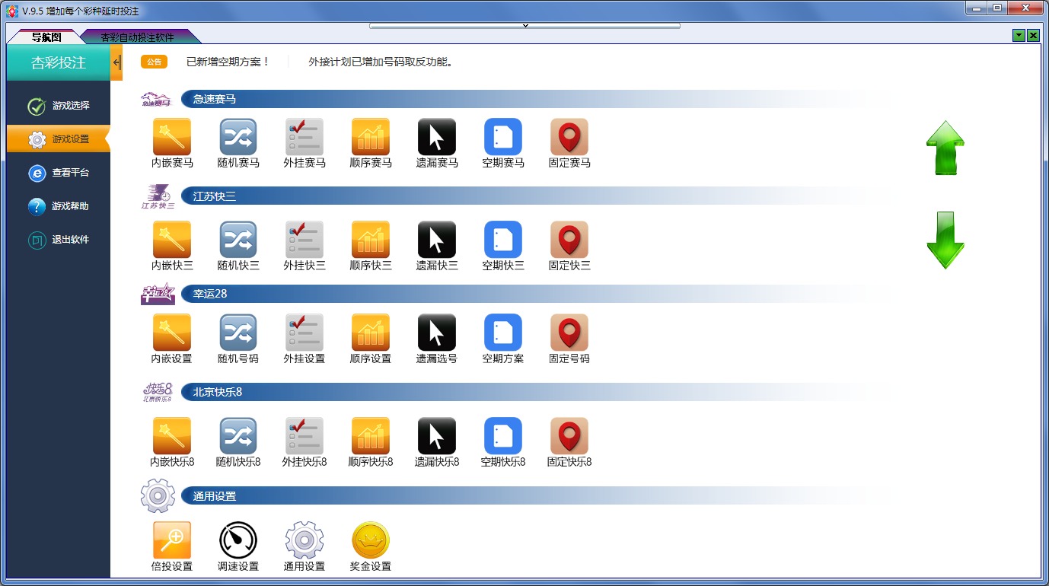Open the 内嵌赛马 wand icon
1049x586 pixels.
171,137
